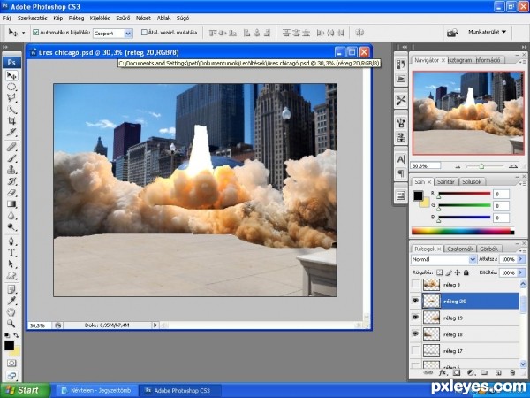Open the Paragraph panel icon
Screen dimensions: 530x398
pyautogui.click(x=401, y=173)
